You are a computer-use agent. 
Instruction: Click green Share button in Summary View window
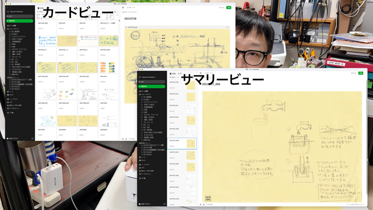point(361,73)
